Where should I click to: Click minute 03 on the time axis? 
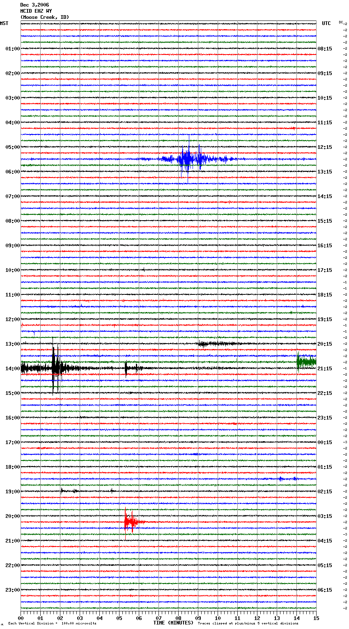80,618
